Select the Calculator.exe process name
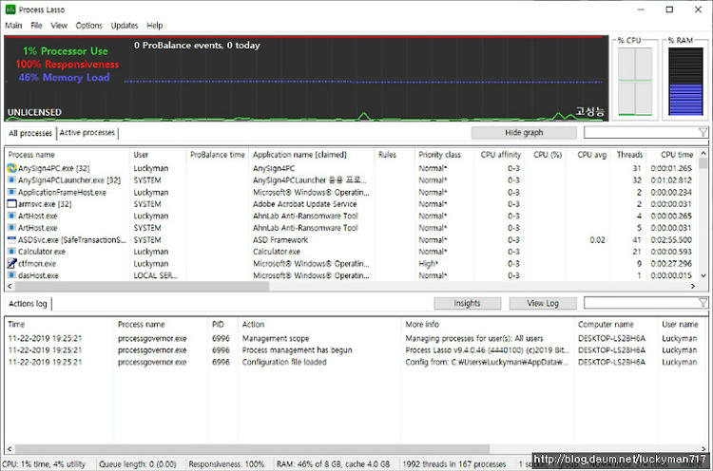 42,252
